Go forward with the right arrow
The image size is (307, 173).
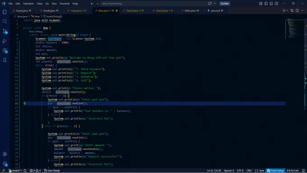[97, 4]
